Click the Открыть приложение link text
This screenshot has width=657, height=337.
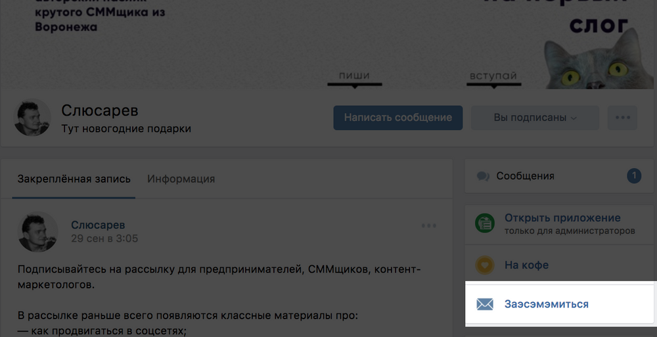pos(562,218)
